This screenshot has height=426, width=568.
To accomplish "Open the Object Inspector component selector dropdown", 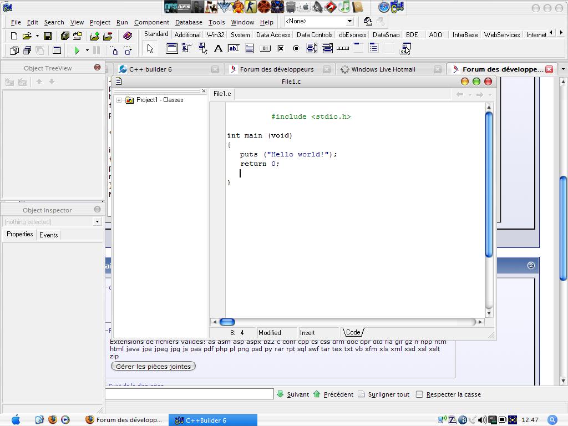I will (97, 221).
